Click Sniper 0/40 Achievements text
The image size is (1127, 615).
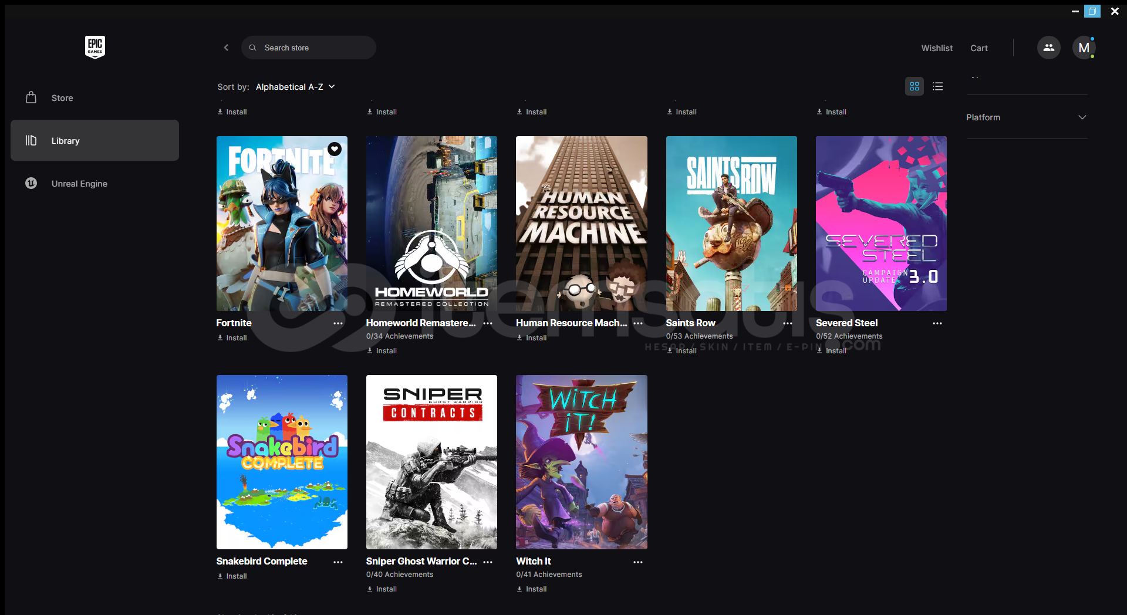pos(400,575)
